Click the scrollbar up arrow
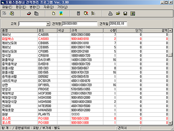This screenshot has height=131, width=174. [170, 31]
